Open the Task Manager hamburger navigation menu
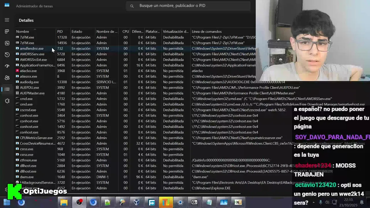The height and width of the screenshot is (208, 370). click(7, 20)
